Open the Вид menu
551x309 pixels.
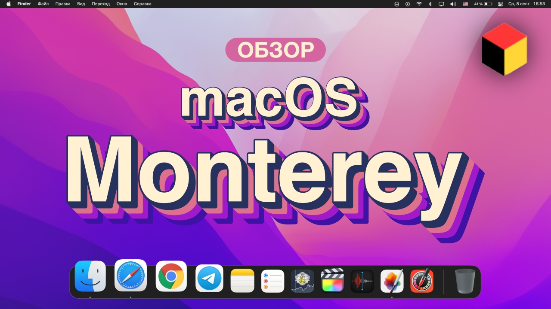coord(81,4)
